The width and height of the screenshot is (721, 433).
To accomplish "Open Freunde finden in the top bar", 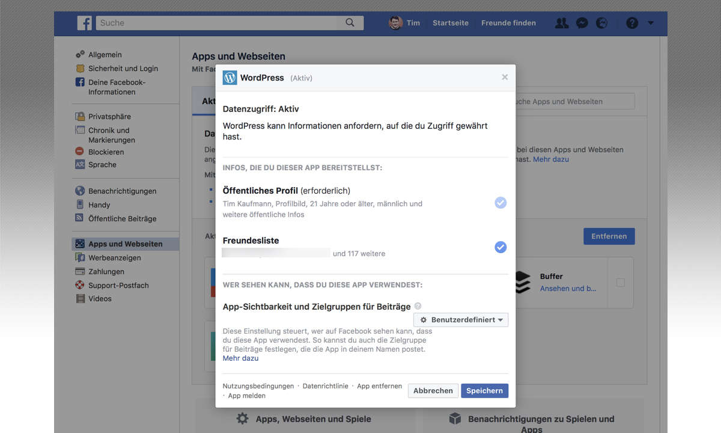I will pyautogui.click(x=508, y=23).
